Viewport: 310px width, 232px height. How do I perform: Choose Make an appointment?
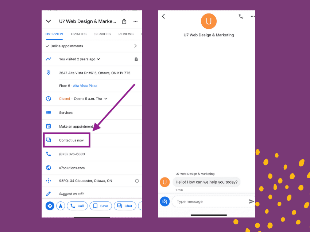click(x=76, y=126)
